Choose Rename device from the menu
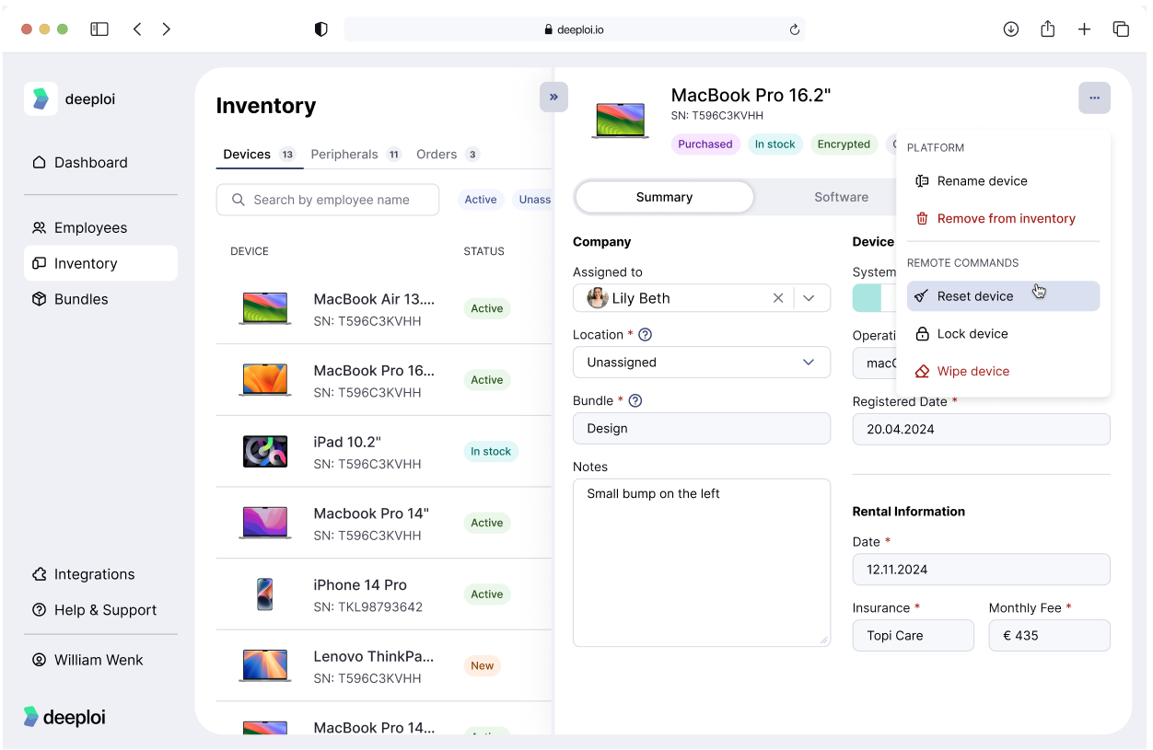This screenshot has width=1153, height=750. coord(1003,181)
